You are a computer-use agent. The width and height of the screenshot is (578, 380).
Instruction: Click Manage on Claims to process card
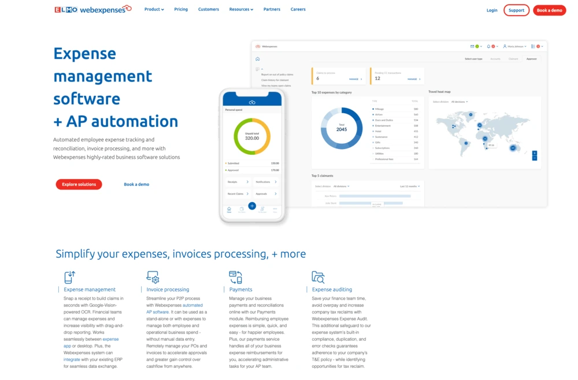tap(355, 79)
